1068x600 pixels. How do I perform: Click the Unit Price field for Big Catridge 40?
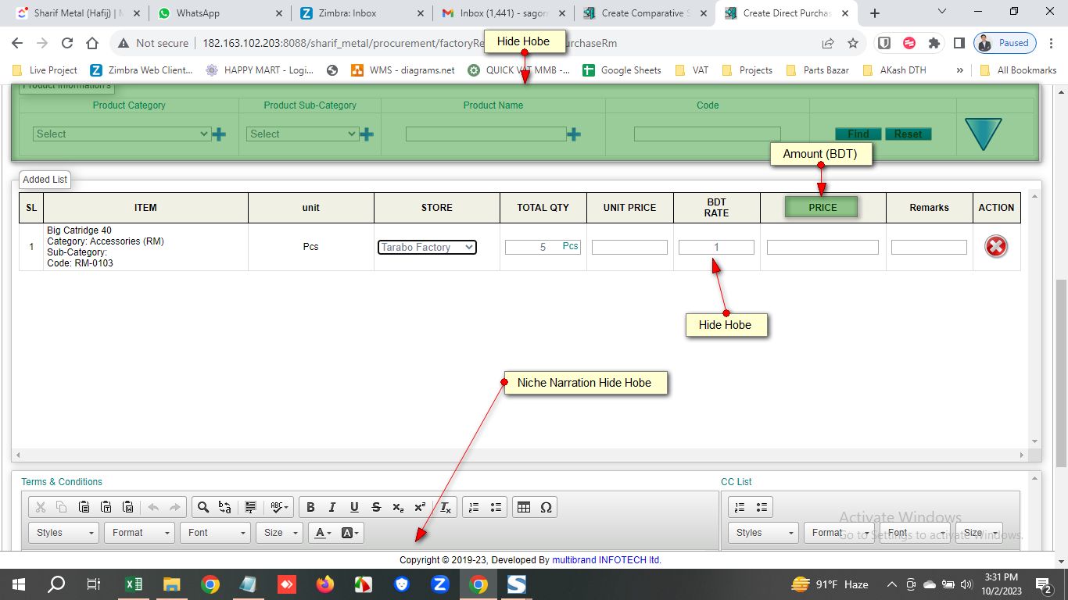[629, 247]
